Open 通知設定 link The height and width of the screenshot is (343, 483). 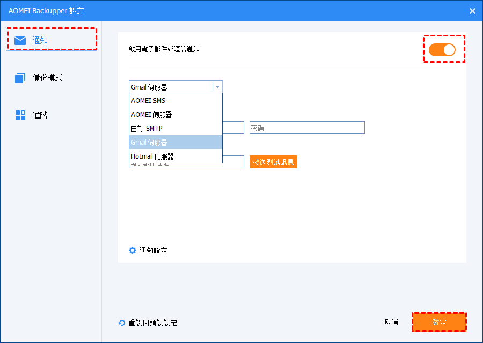click(153, 250)
